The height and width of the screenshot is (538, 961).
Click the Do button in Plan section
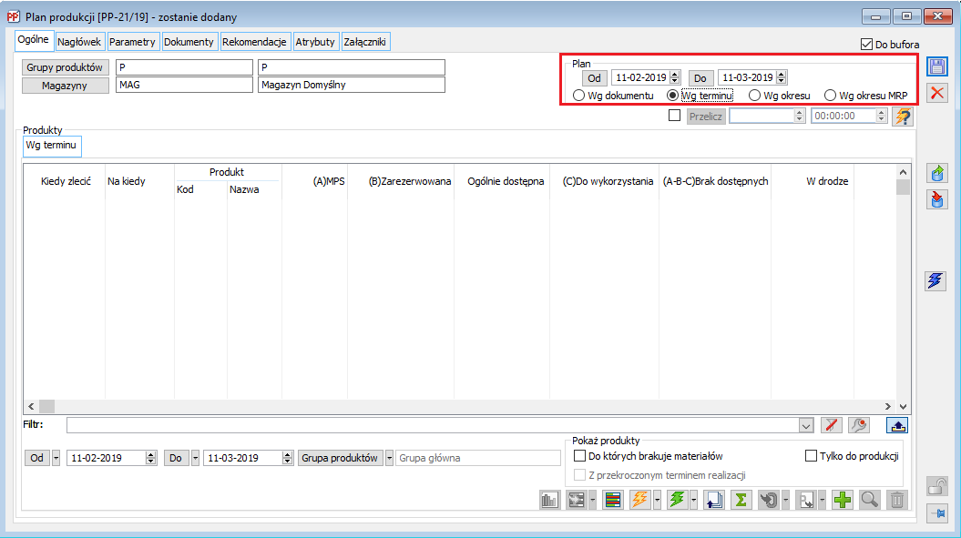(x=700, y=77)
